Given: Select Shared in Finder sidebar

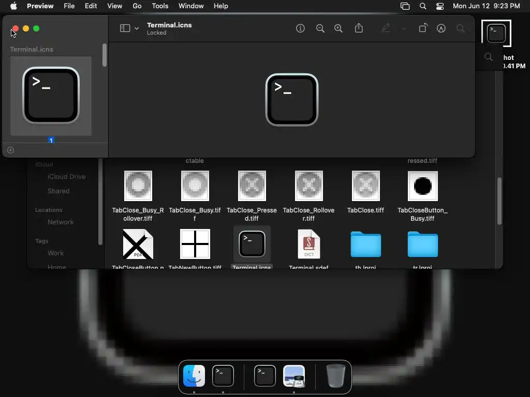Looking at the screenshot, I should (x=58, y=191).
